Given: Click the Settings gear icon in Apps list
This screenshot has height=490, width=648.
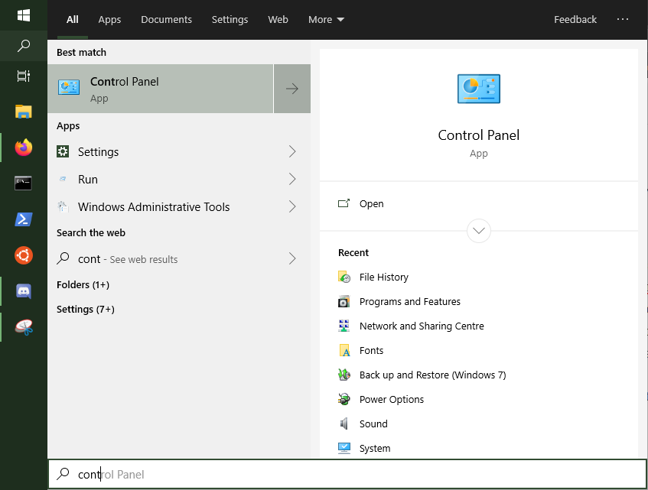Looking at the screenshot, I should tap(63, 151).
